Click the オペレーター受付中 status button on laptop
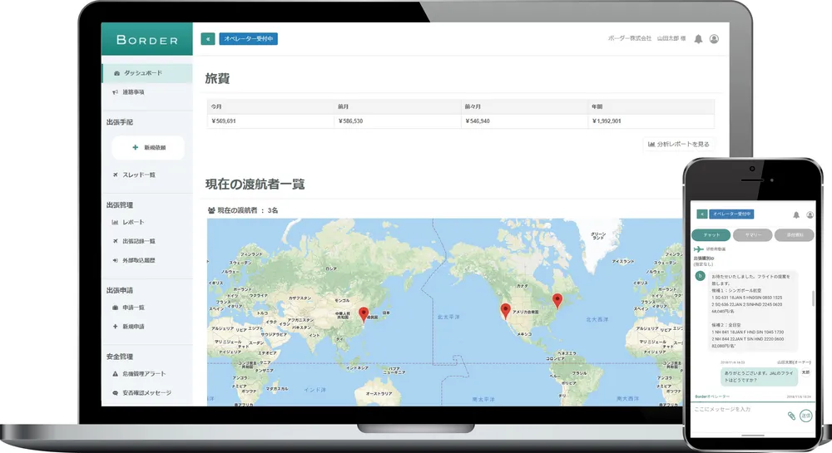The image size is (832, 453). tap(248, 38)
